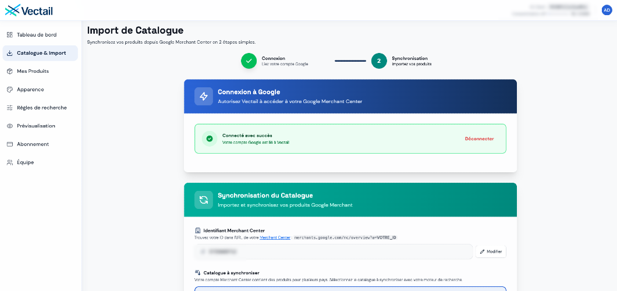Open Tableau de bord menu
Screen dimensions: 617x291
point(40,34)
